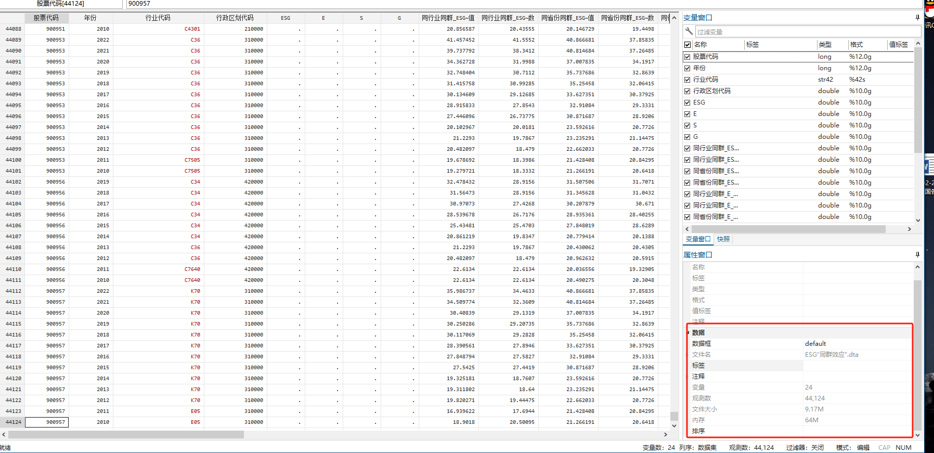Select the 变量窗口 tab
This screenshot has width=934, height=453.
click(x=698, y=239)
